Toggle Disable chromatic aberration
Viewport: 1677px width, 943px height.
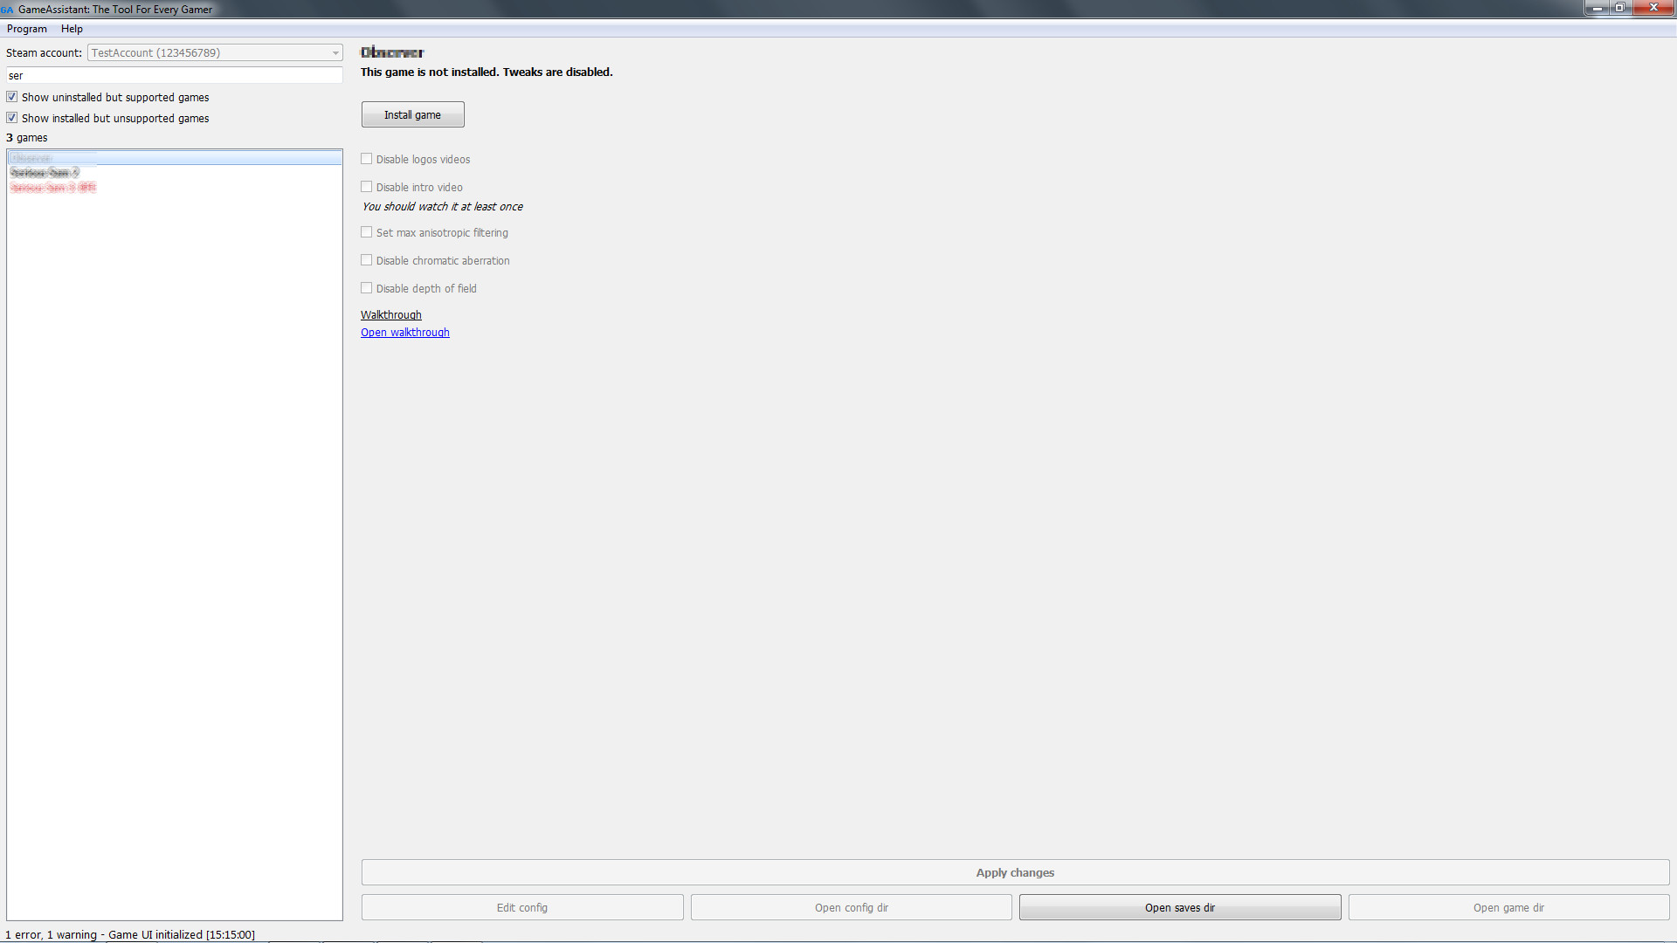(x=367, y=259)
